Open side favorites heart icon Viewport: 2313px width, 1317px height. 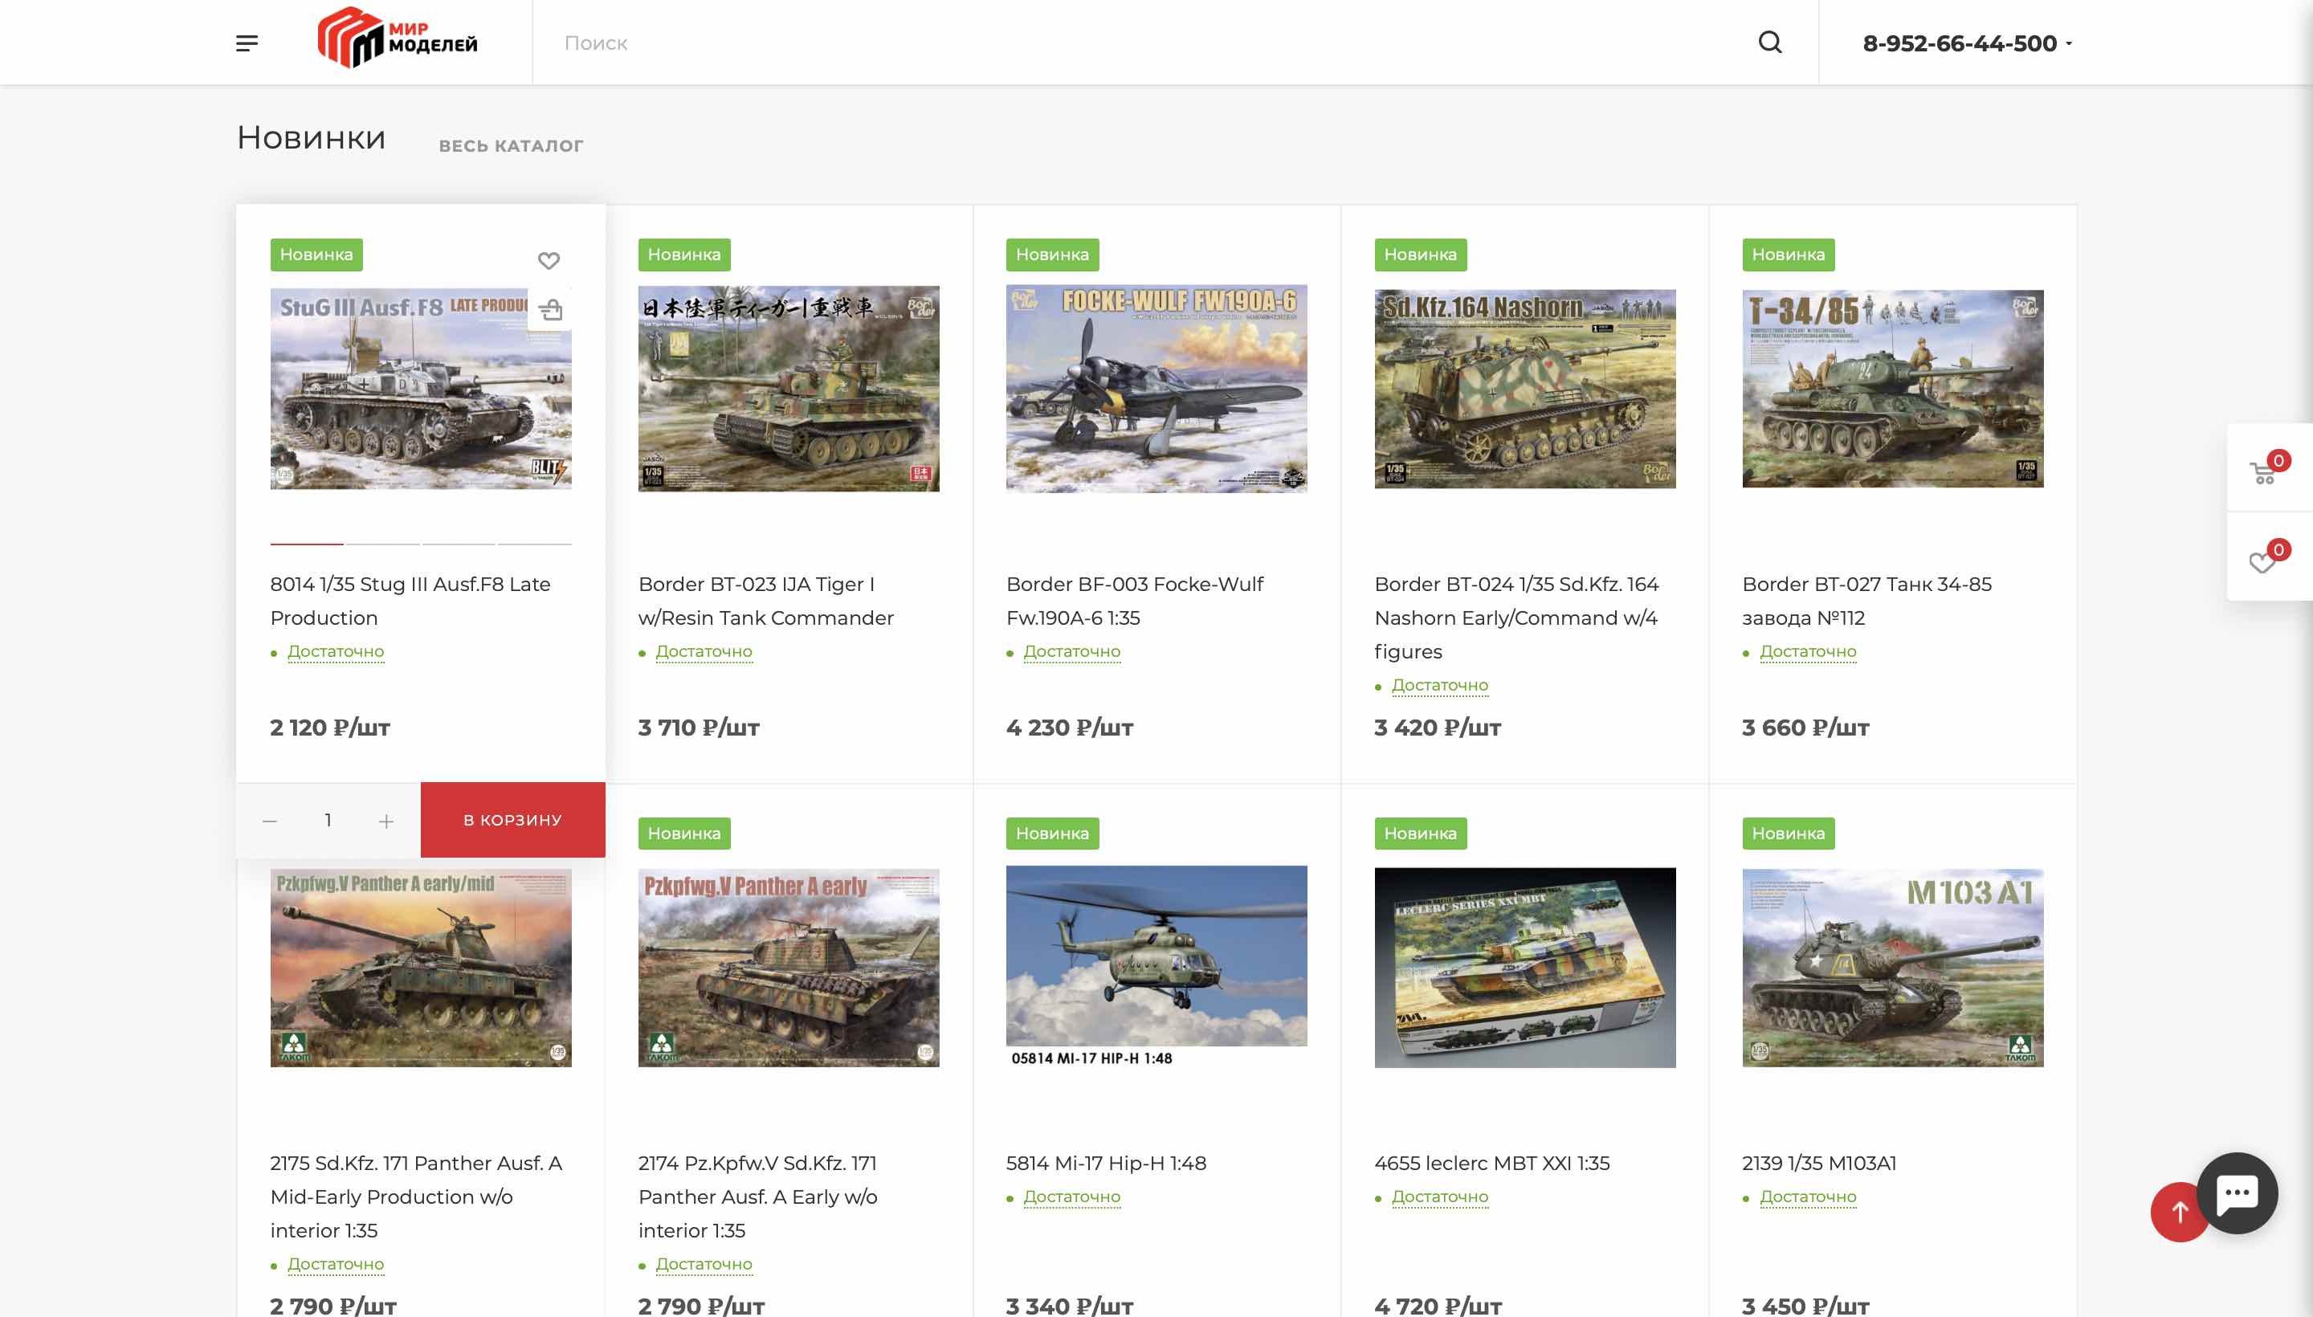point(2264,561)
